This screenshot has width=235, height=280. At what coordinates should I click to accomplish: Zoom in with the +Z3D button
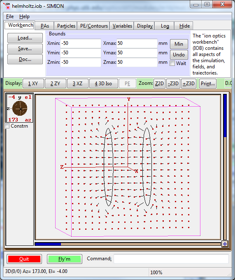[188, 84]
